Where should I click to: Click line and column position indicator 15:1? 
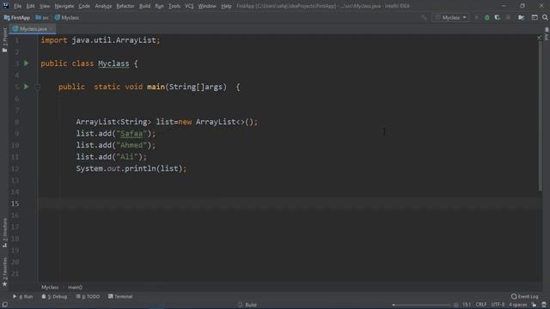click(467, 305)
